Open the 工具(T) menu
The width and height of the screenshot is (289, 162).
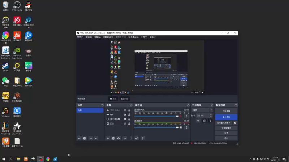click(x=144, y=37)
